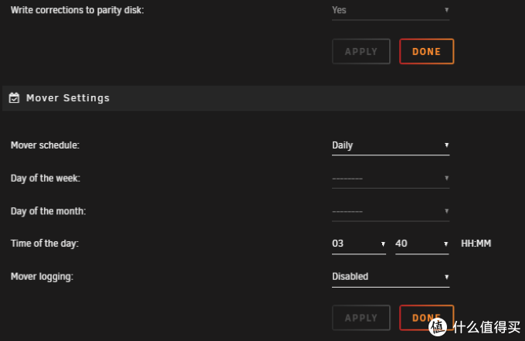The image size is (525, 341).
Task: Click the watermark logo icon
Action: point(437,327)
